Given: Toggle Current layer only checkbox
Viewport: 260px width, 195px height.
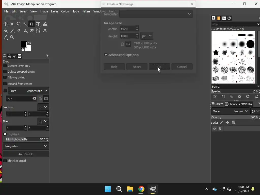Looking at the screenshot, I should pos(5,66).
